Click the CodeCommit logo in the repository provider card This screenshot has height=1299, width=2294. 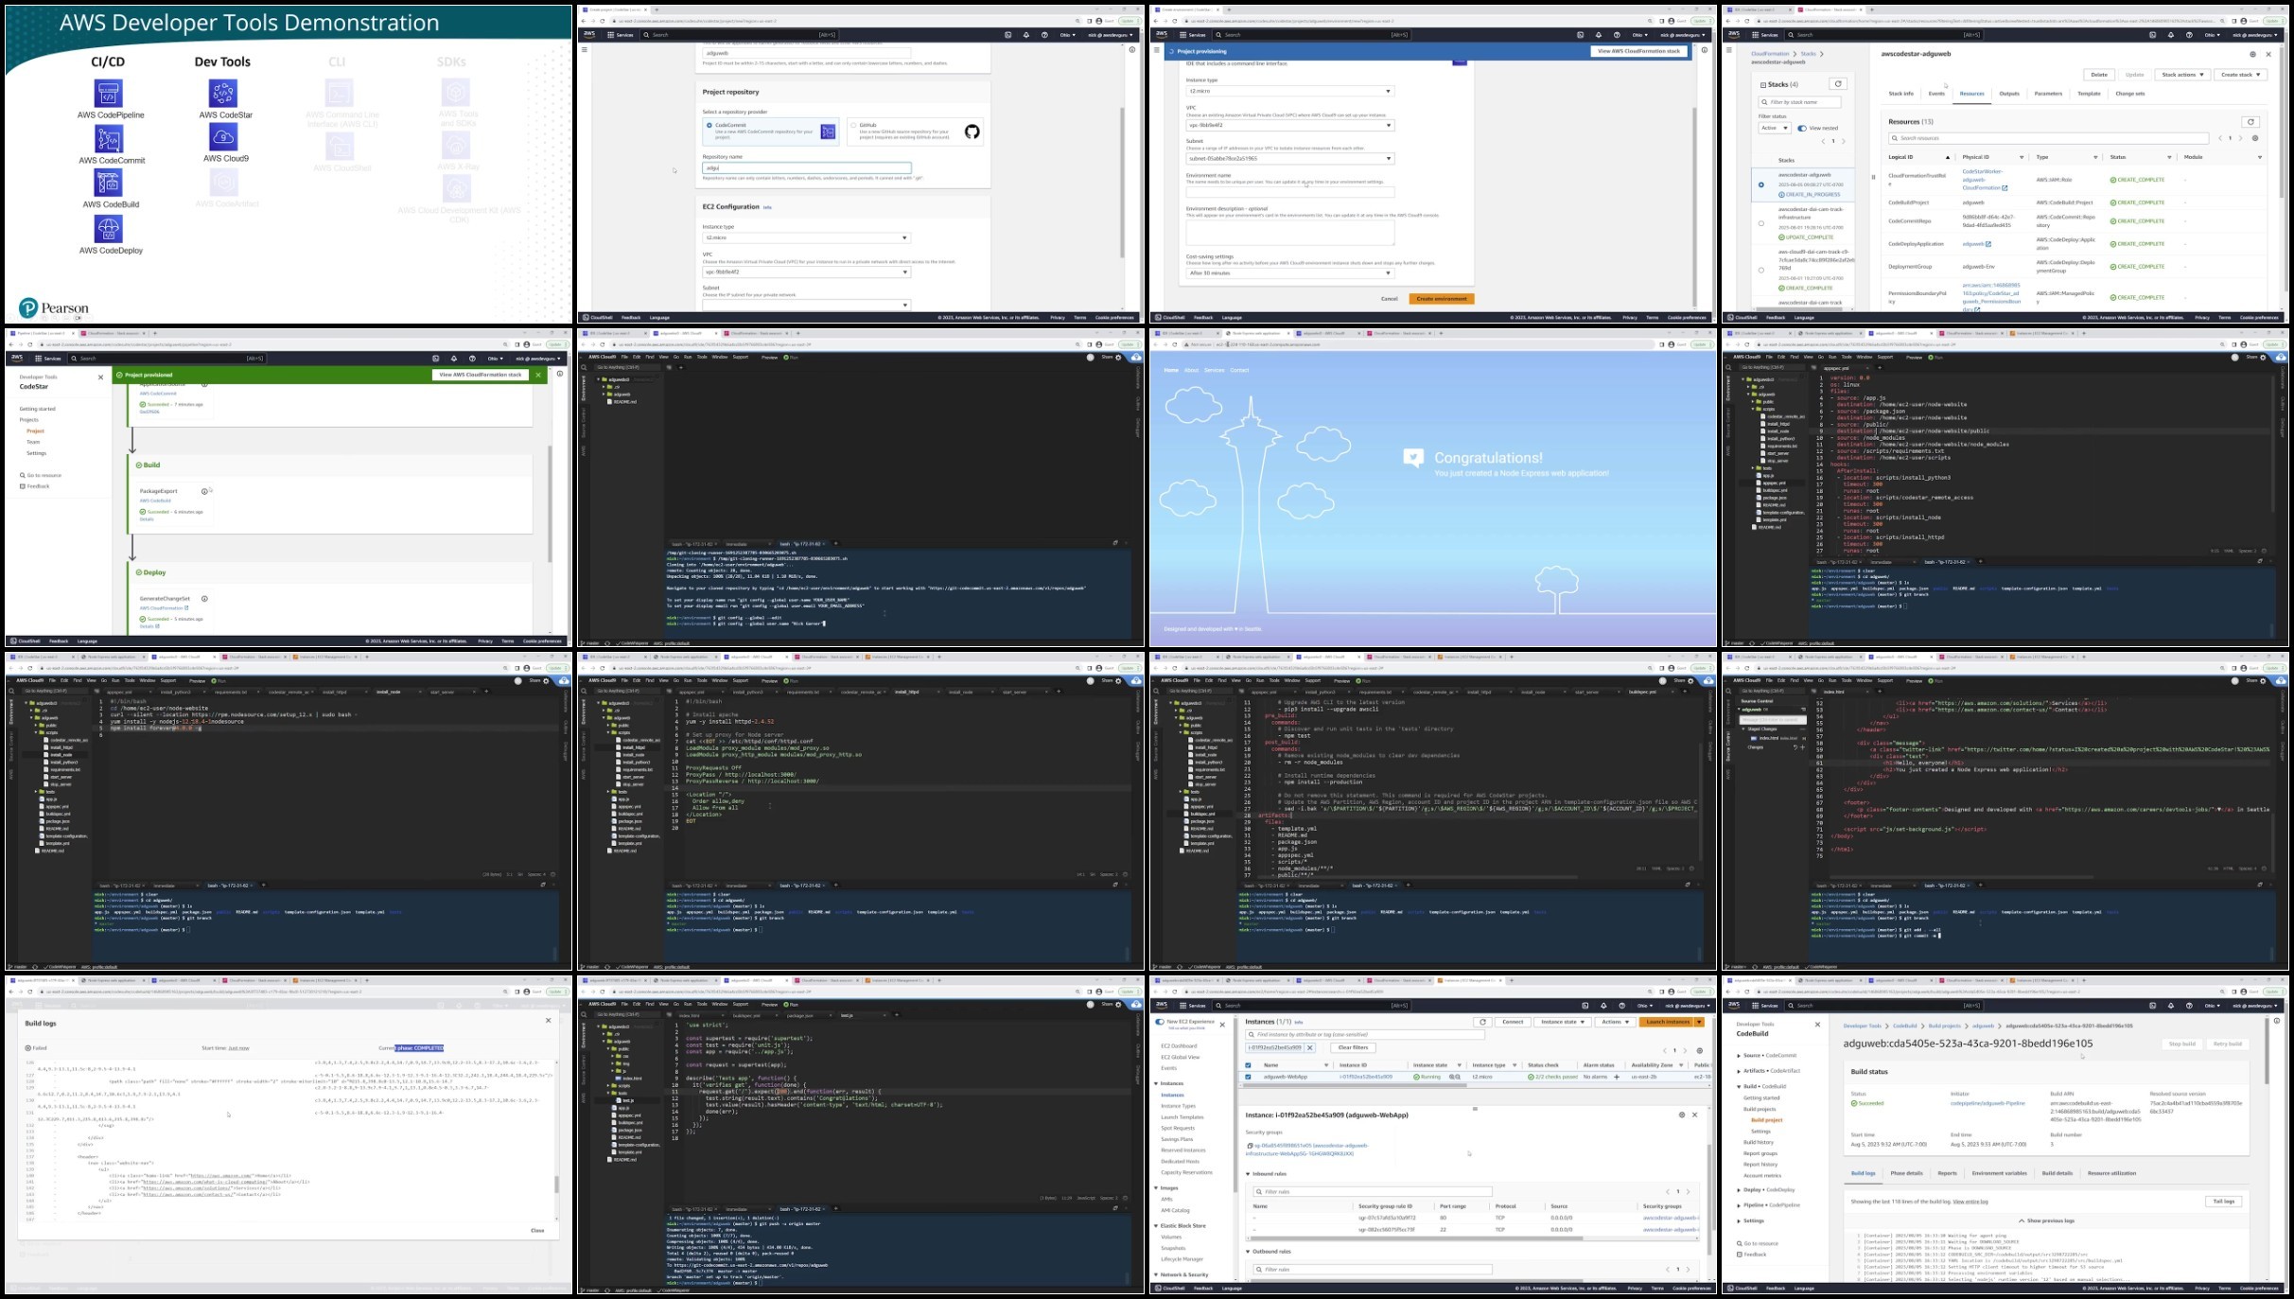point(829,132)
